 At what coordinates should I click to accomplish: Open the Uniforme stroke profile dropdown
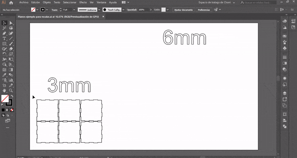click(x=99, y=10)
